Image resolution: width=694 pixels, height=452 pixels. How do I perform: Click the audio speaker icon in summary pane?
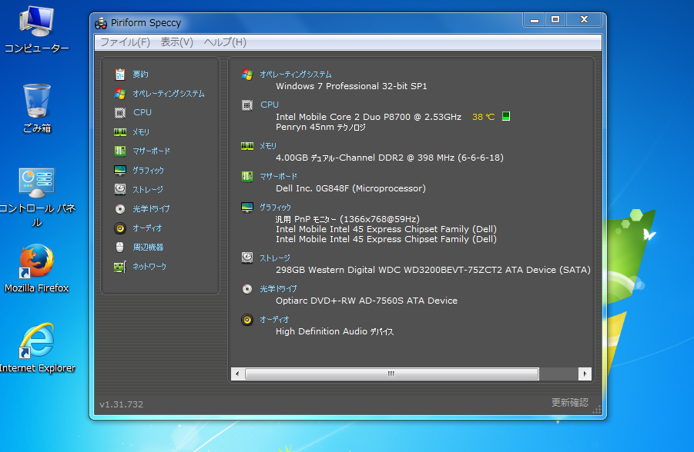coord(247,320)
